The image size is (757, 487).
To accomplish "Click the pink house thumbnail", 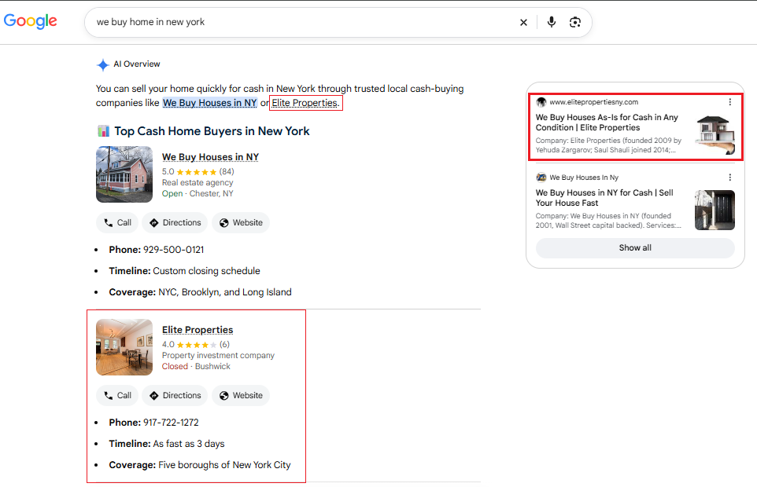I will click(x=124, y=174).
